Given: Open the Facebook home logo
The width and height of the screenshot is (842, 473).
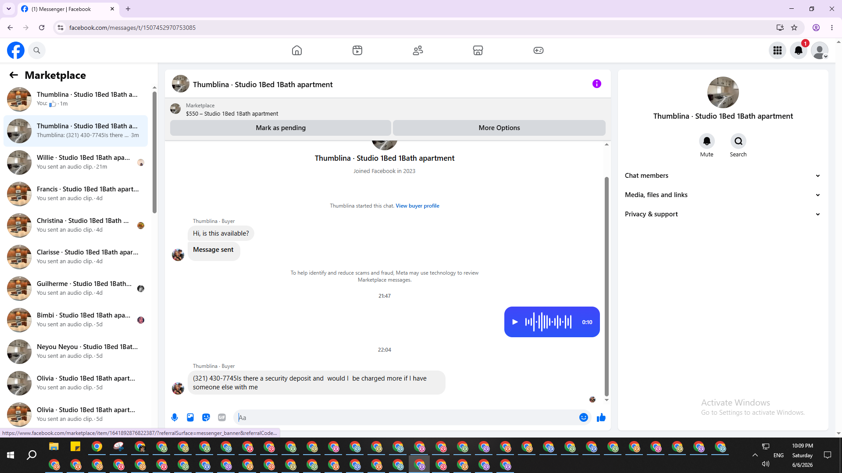Looking at the screenshot, I should (16, 50).
